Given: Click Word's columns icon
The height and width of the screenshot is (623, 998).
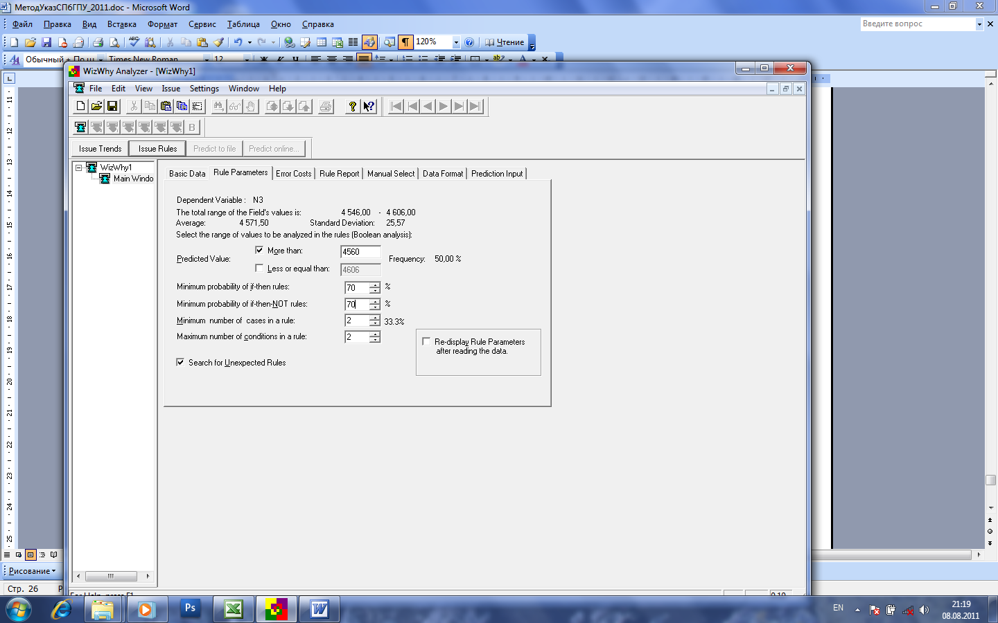Looking at the screenshot, I should tap(353, 42).
